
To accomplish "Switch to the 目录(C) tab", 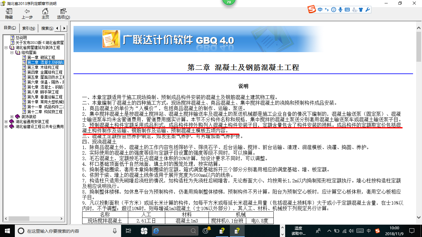I will (10, 28).
